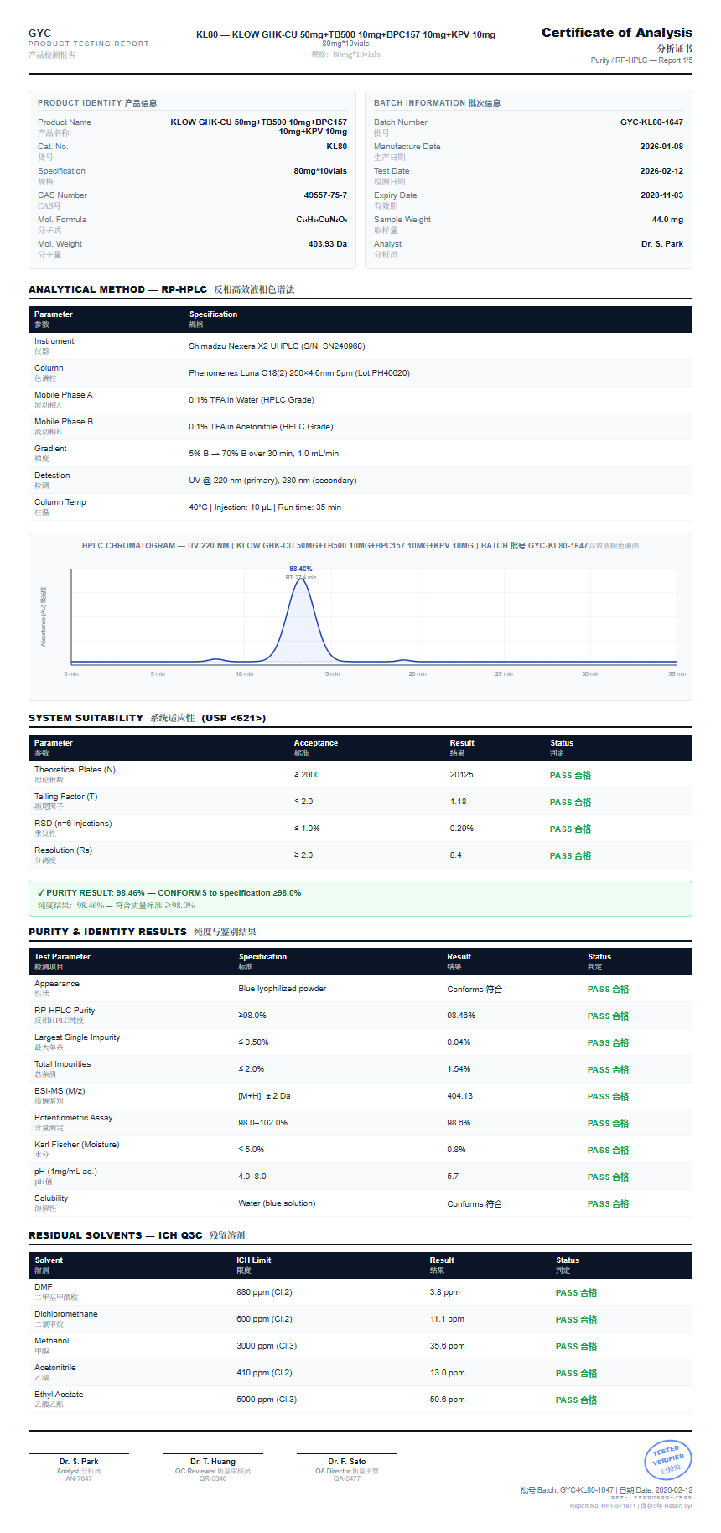Click the Expiry Date value 2028-11-03
721x1533 pixels.
tap(661, 195)
